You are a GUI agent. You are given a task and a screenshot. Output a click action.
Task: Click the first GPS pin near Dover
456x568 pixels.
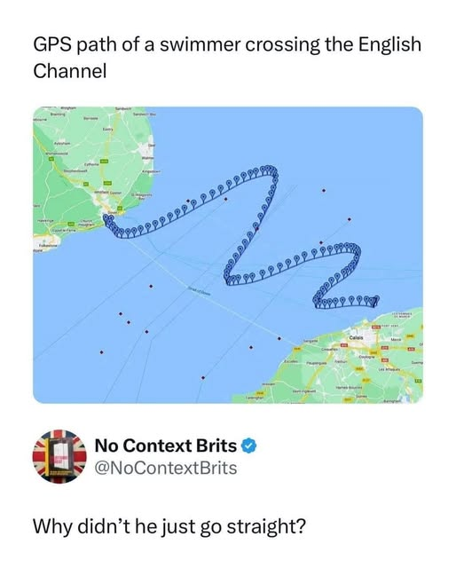point(106,217)
